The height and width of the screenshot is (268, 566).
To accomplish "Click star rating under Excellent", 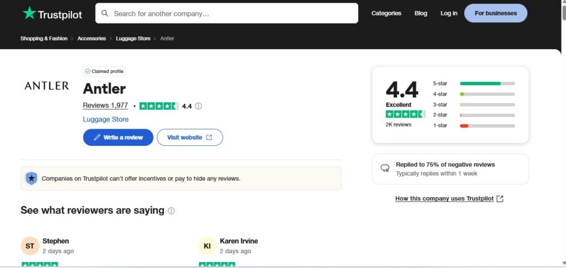I will pyautogui.click(x=405, y=114).
